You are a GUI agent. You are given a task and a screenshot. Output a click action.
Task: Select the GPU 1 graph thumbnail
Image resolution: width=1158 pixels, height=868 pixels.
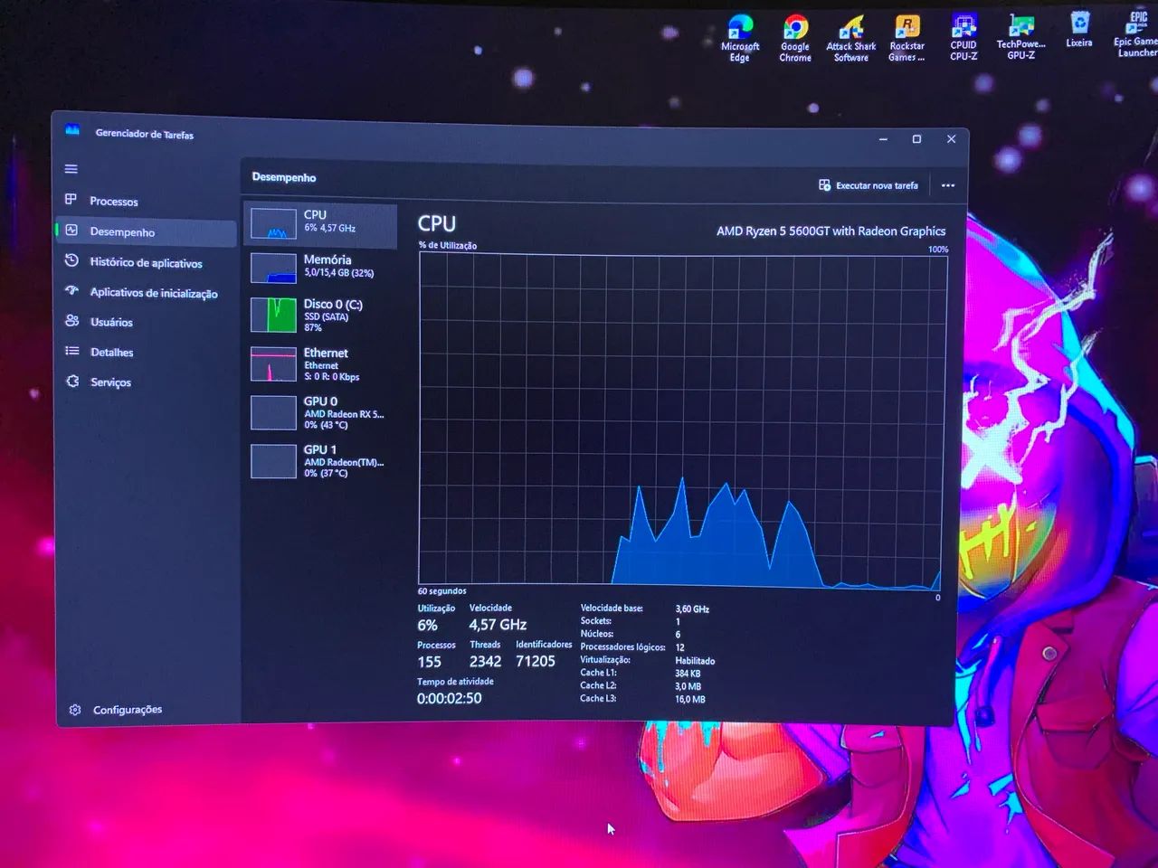point(273,461)
